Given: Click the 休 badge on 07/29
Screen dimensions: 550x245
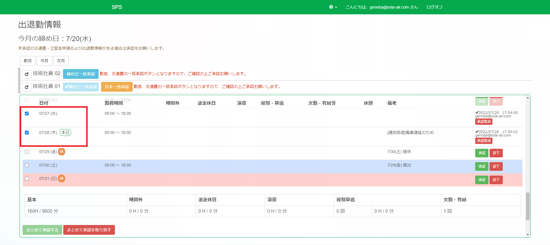Looking at the screenshot, I should point(62,152).
